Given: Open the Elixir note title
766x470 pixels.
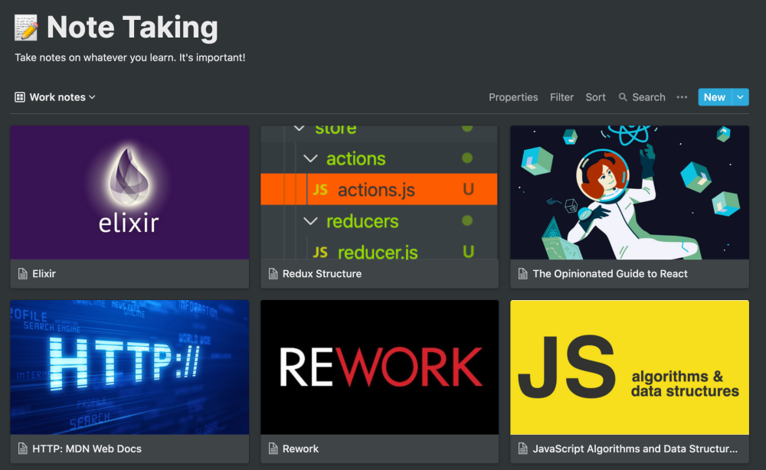Looking at the screenshot, I should click(x=44, y=274).
